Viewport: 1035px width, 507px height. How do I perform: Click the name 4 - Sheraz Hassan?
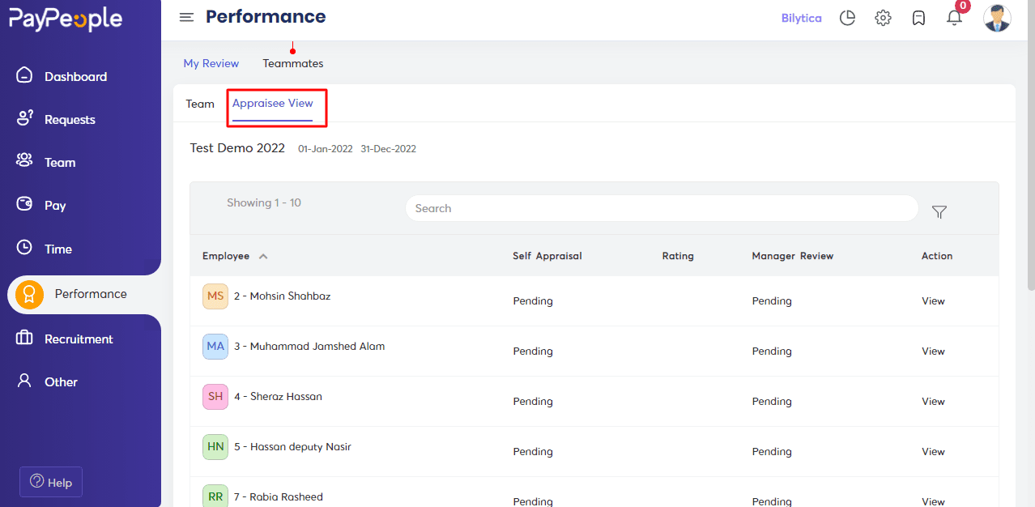[x=278, y=396]
